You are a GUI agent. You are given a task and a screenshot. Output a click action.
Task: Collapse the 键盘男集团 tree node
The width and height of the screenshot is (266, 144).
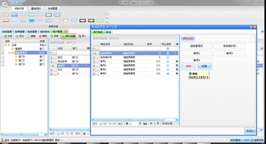(10, 53)
